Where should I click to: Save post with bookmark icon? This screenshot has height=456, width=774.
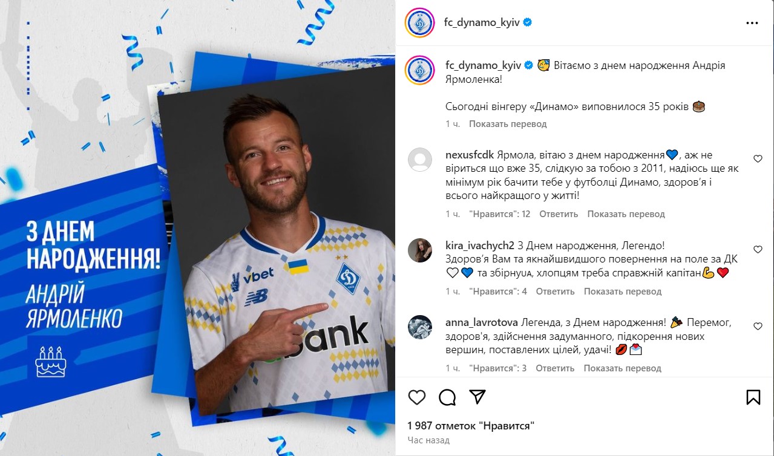753,397
